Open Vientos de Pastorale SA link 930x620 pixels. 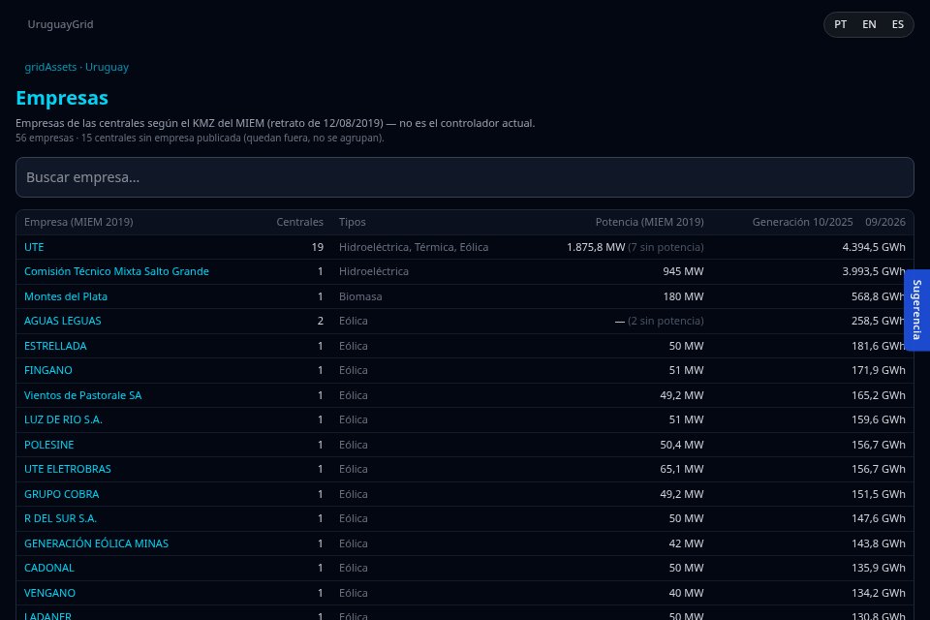[83, 395]
